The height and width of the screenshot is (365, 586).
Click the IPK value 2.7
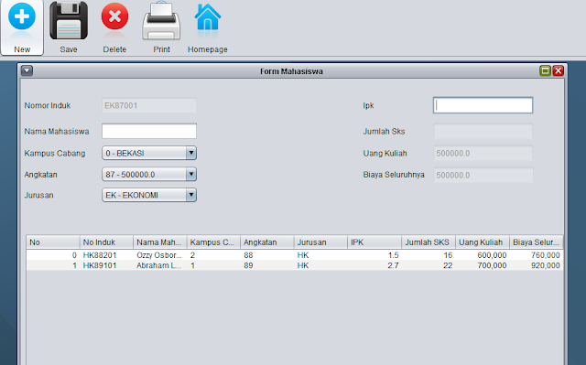pos(374,265)
